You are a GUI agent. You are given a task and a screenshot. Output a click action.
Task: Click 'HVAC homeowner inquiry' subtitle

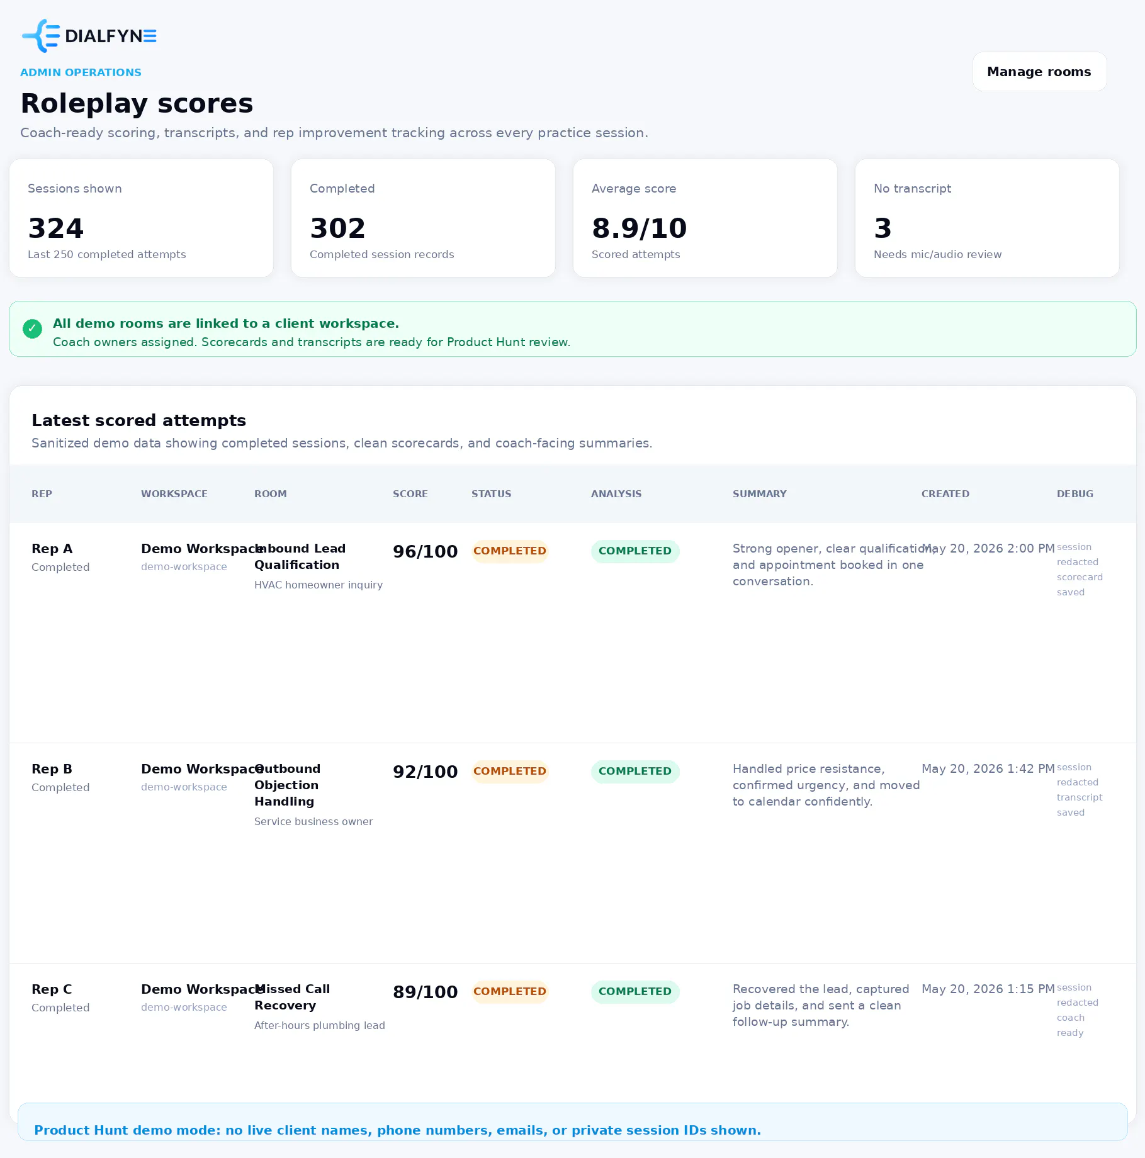click(319, 585)
